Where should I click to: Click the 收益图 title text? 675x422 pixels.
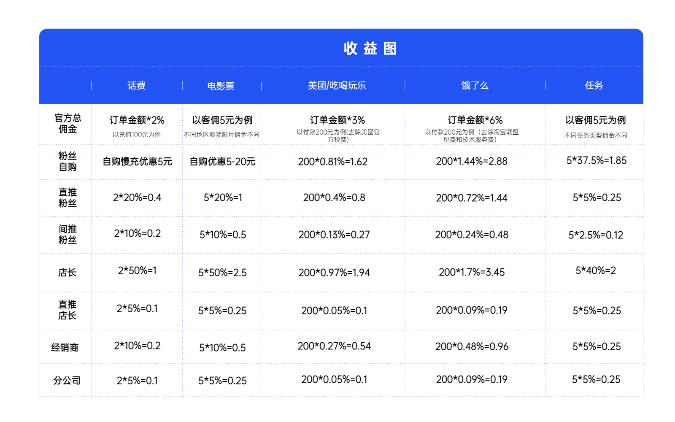point(370,48)
